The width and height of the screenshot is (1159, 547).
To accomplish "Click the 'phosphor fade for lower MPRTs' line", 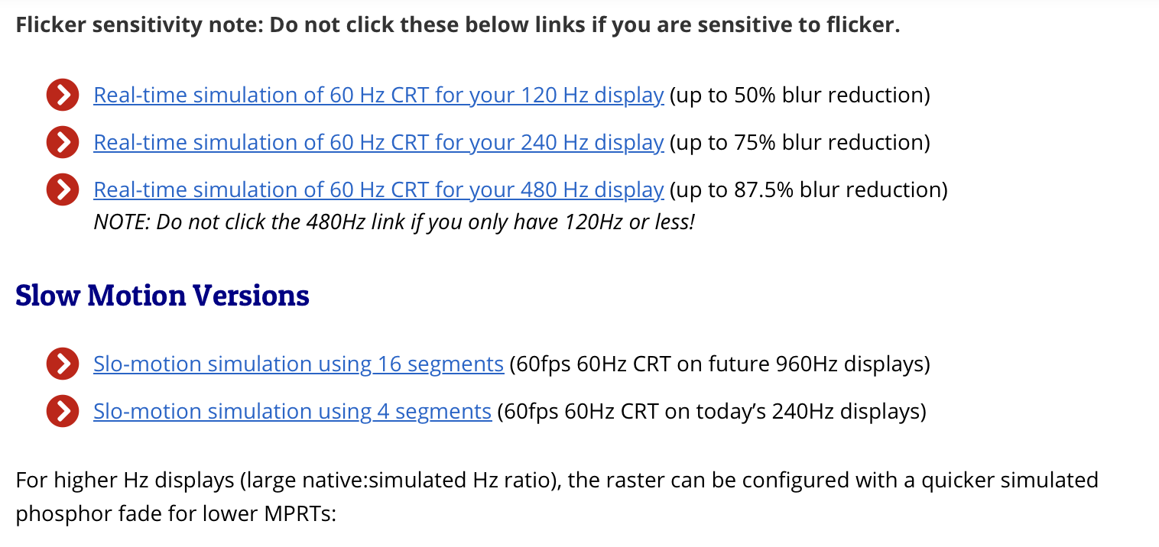I will coord(176,513).
